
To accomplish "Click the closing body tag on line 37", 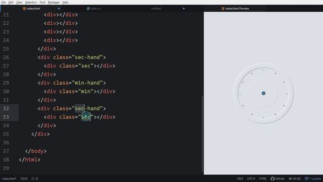I will [x=36, y=151].
